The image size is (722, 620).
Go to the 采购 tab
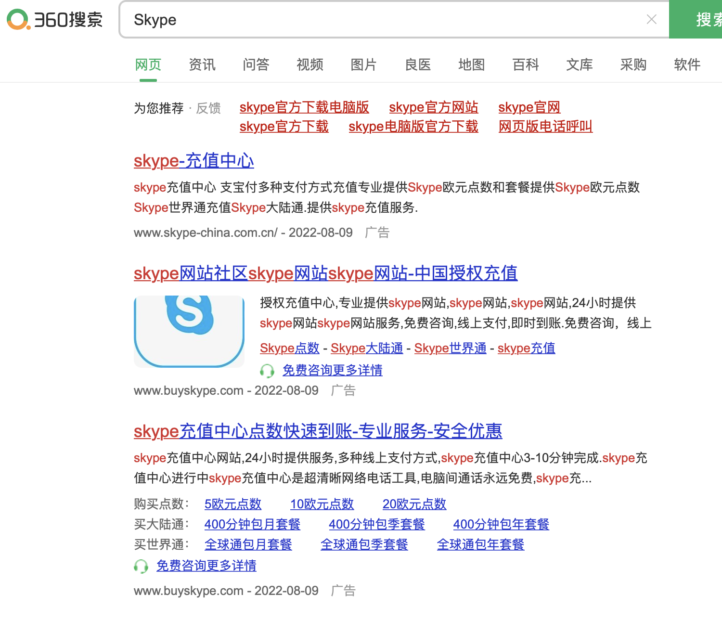[633, 65]
